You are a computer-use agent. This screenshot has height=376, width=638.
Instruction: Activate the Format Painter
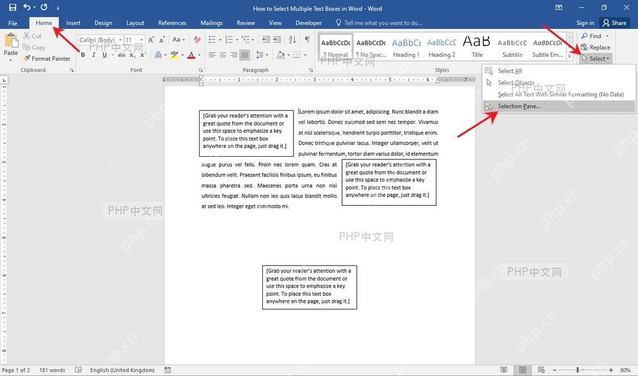click(47, 59)
